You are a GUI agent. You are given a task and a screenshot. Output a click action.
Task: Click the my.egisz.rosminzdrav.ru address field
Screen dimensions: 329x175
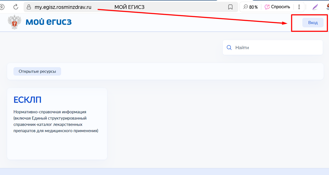63,7
